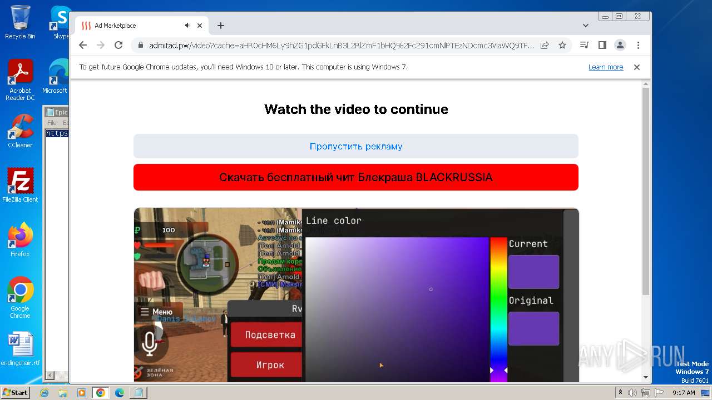Click the Action Center flag icon

(x=659, y=393)
